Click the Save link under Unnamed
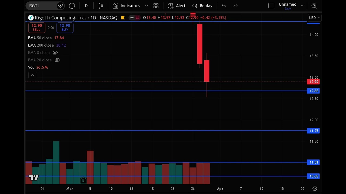Viewport: 346px width, 194px height. click(288, 9)
